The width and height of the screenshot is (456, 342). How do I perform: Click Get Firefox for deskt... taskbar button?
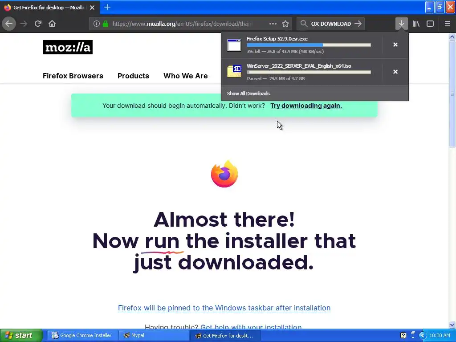(x=225, y=336)
